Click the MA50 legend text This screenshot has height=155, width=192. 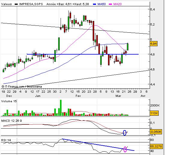(x=101, y=4)
